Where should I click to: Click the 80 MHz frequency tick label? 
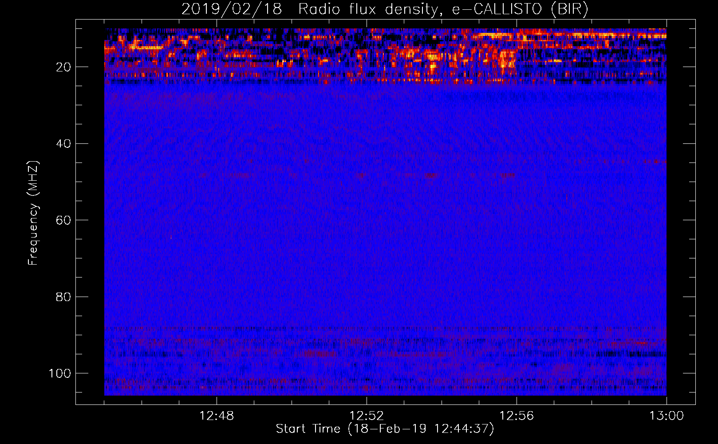click(63, 297)
